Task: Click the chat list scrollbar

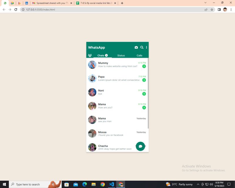Action: tap(148, 93)
